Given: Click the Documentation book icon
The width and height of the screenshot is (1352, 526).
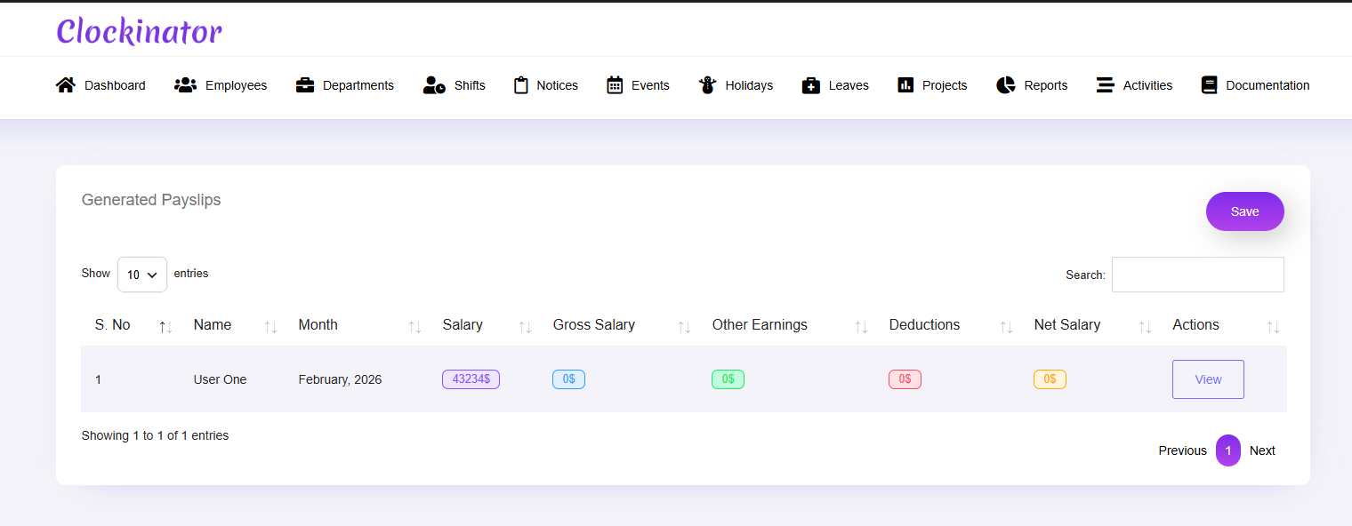Looking at the screenshot, I should click(x=1209, y=85).
